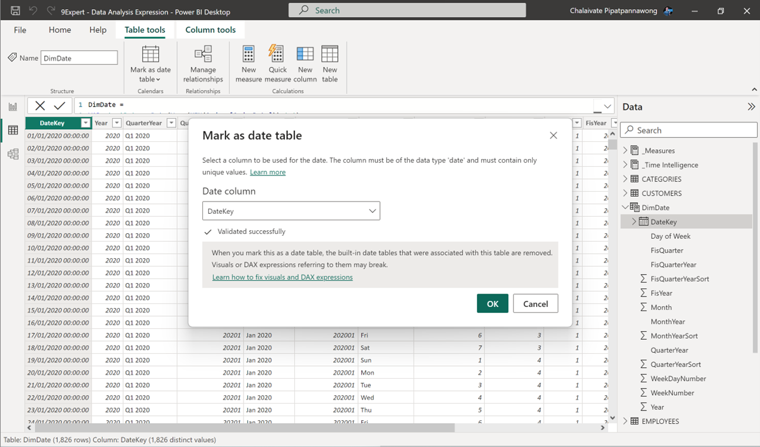Open the File menu

pyautogui.click(x=20, y=30)
